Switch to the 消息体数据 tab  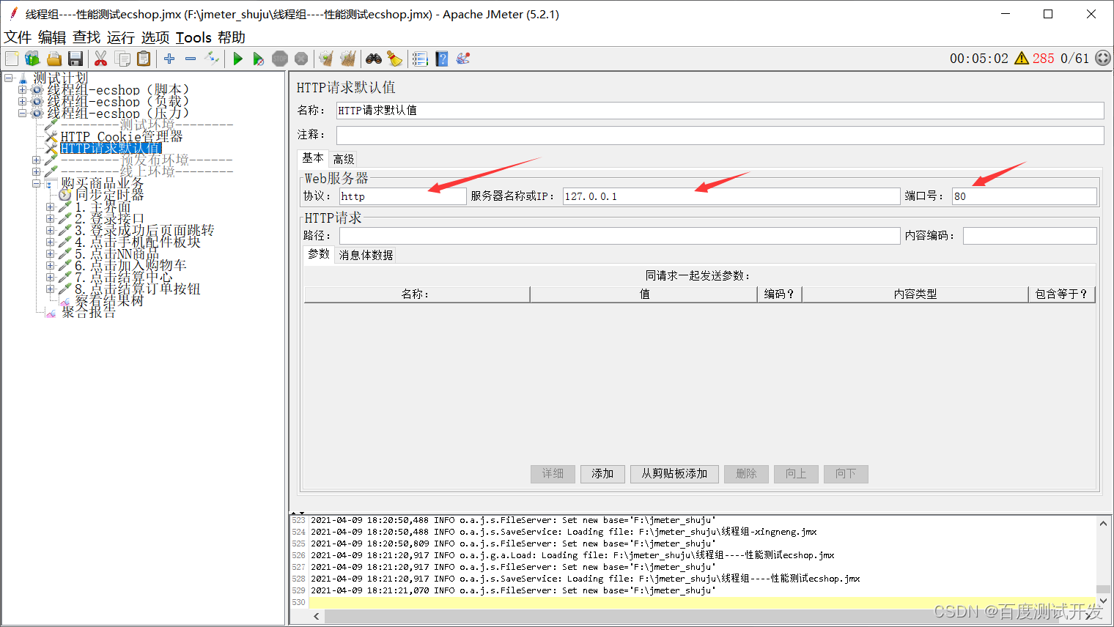[366, 255]
